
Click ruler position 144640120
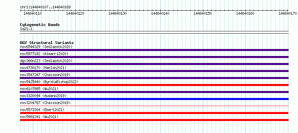coord(75,13)
